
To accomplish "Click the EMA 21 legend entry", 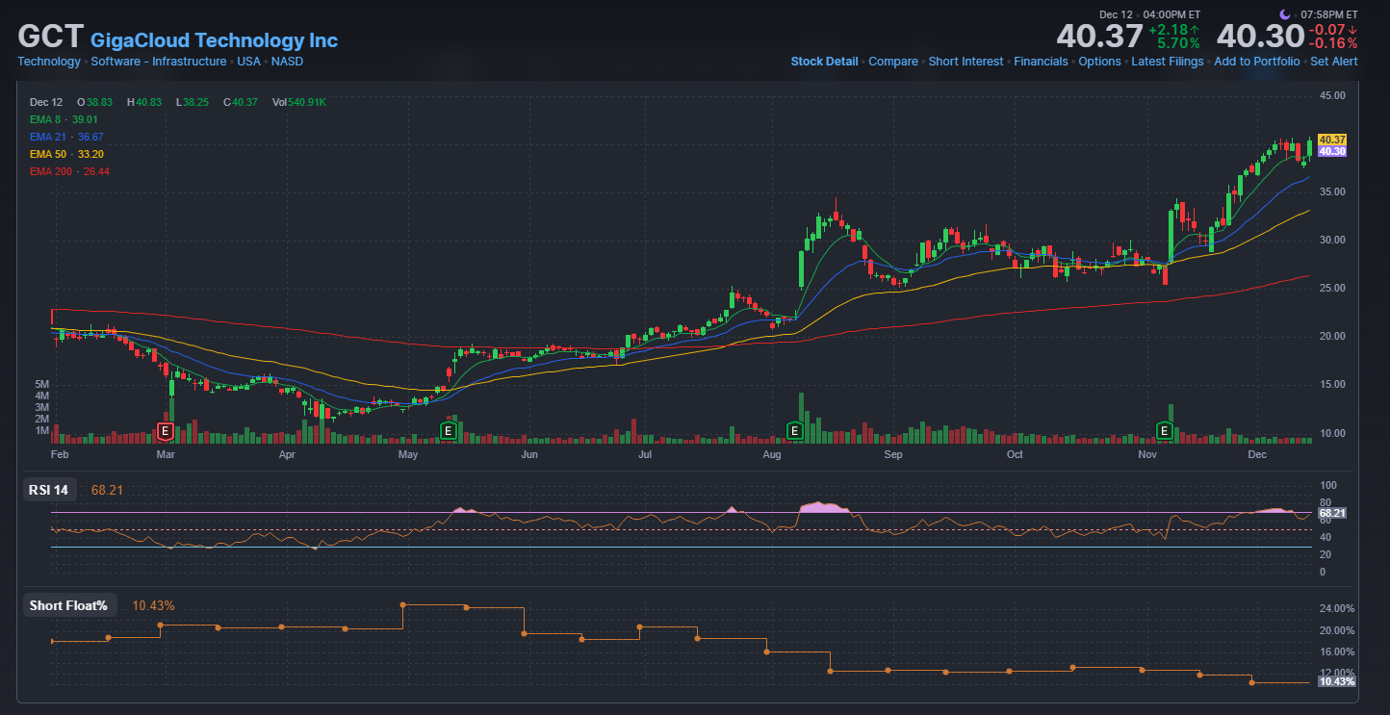I will click(66, 137).
